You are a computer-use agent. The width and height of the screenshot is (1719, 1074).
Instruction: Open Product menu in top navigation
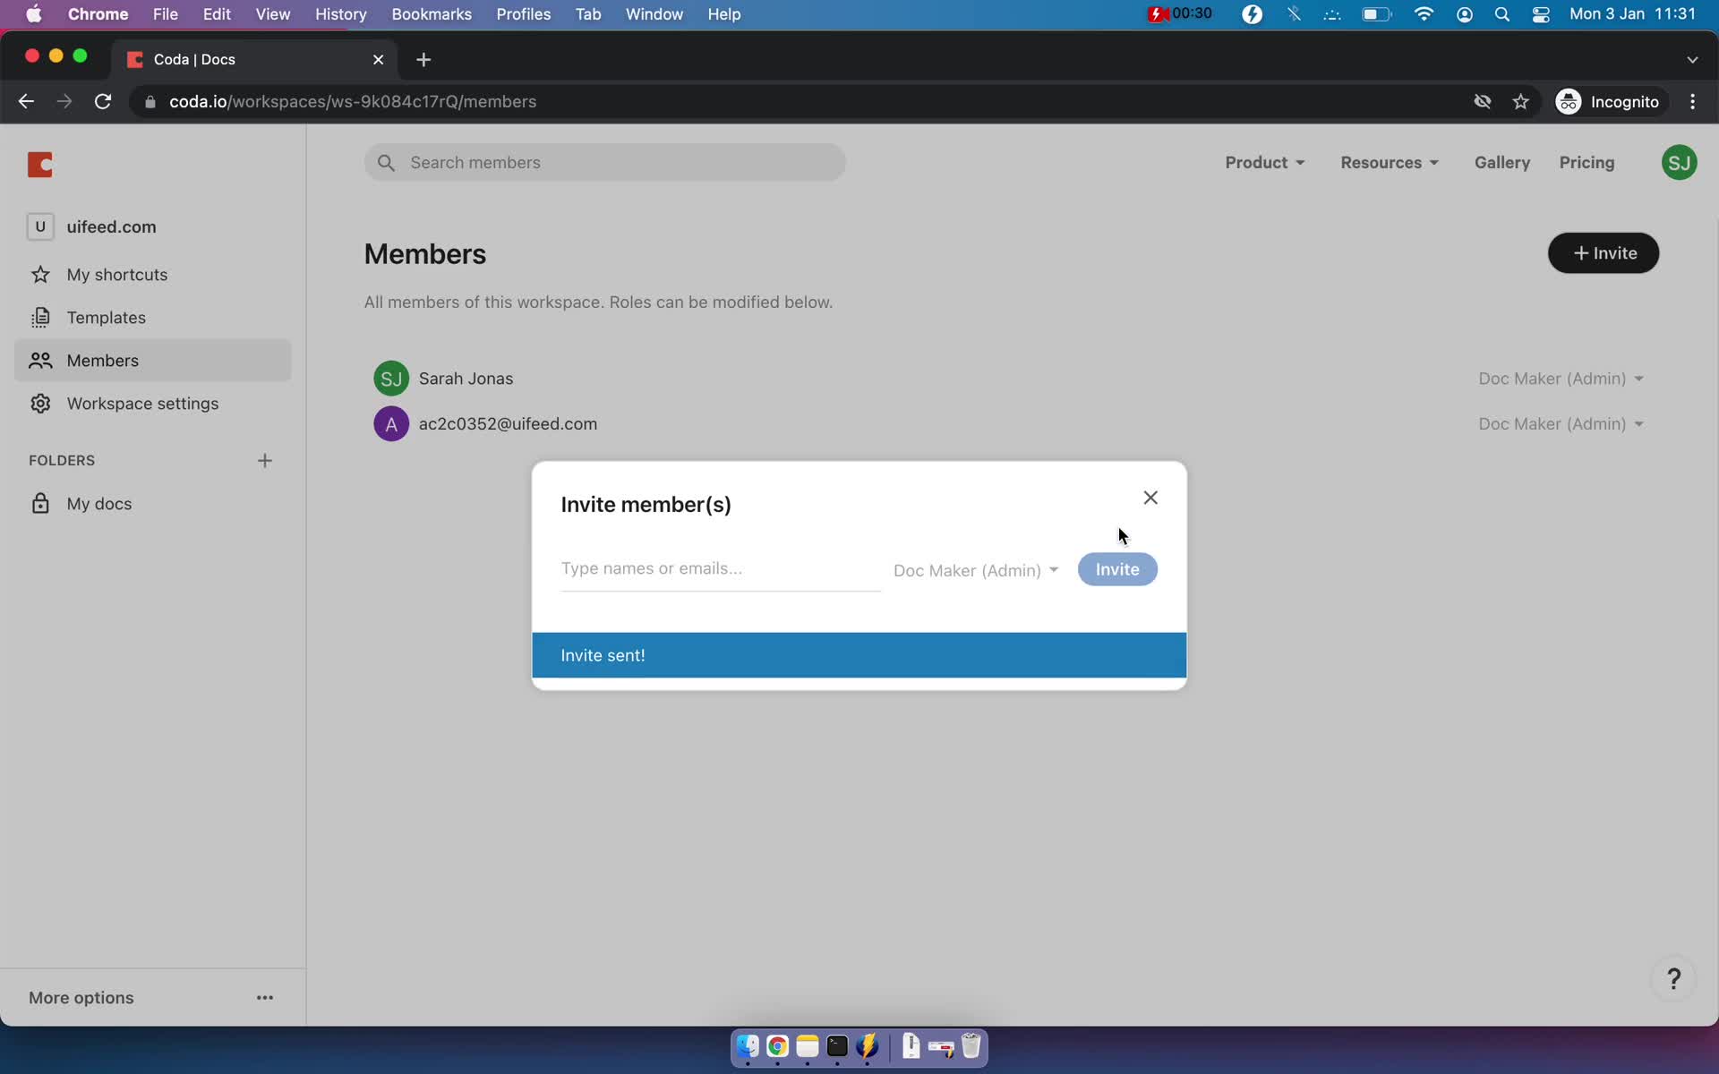(x=1265, y=162)
